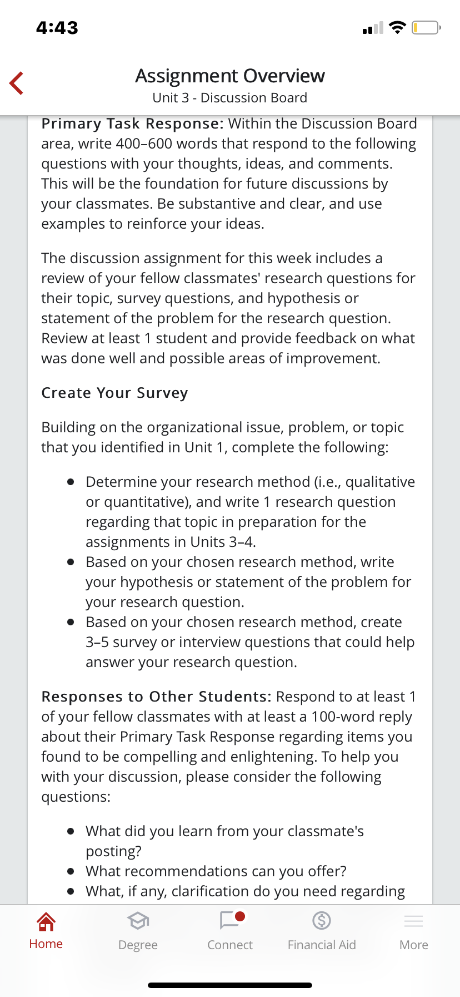Tap the Assignment Overview title
This screenshot has height=997, width=460.
click(x=230, y=76)
